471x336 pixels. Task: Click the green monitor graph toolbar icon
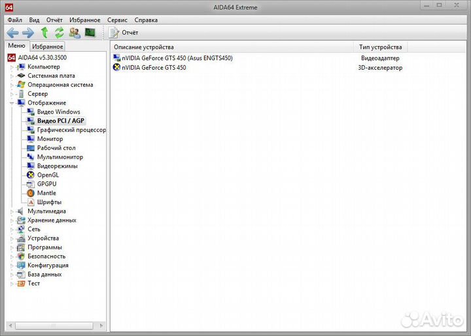[90, 33]
